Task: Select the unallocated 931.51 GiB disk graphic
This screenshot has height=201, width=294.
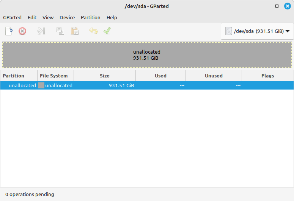Action: pyautogui.click(x=147, y=55)
